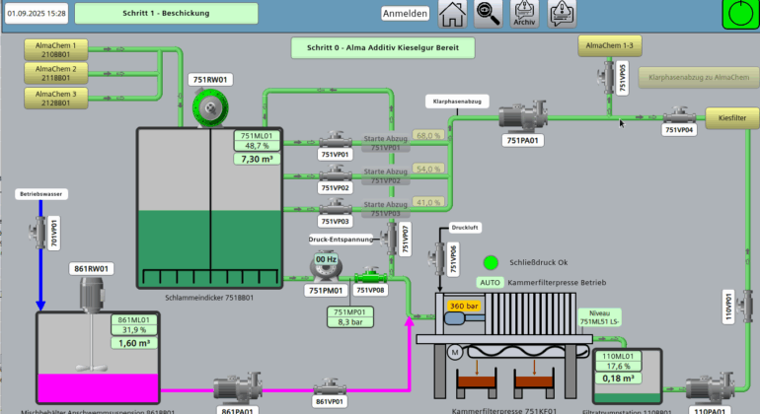Select the 861RW01 mixer motor

pyautogui.click(x=92, y=295)
